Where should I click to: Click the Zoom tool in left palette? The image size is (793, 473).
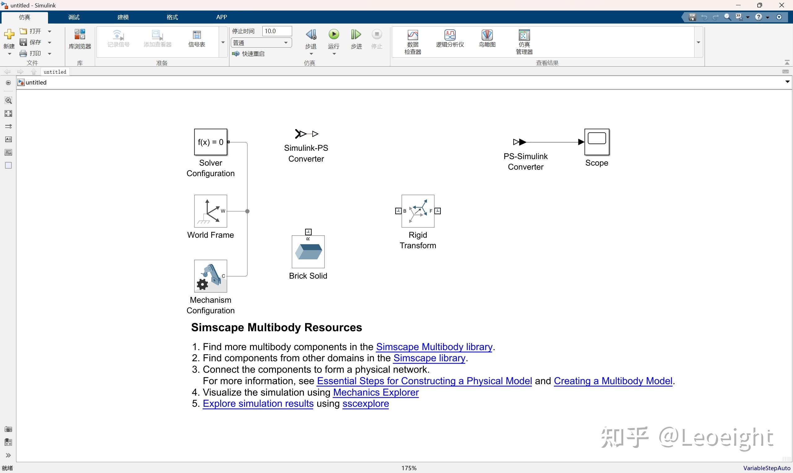(9, 100)
